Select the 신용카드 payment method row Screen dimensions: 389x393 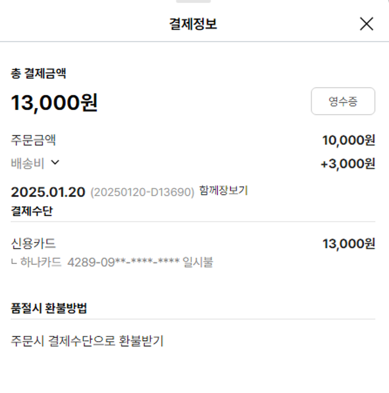(x=33, y=244)
